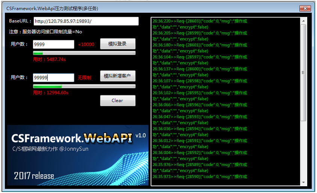Select the user count field containing 99999
317x193 pixels.
pos(54,78)
